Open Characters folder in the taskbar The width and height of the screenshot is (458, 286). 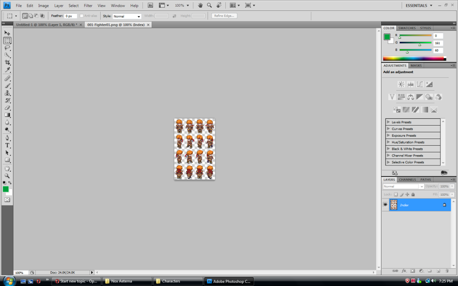point(178,282)
